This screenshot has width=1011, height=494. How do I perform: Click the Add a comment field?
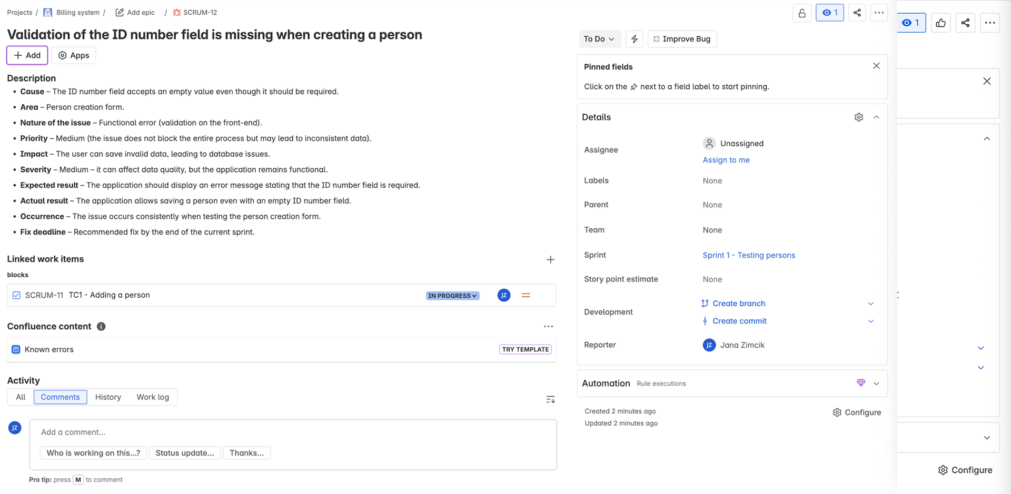293,432
